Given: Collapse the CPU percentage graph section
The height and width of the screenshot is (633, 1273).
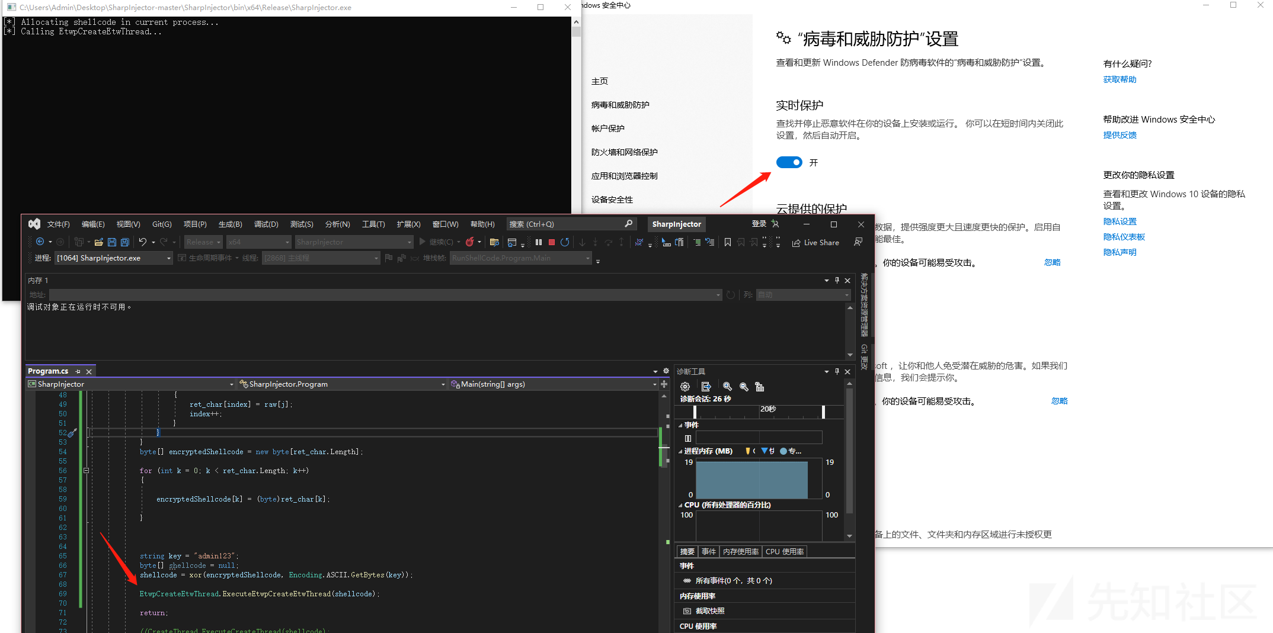Looking at the screenshot, I should point(680,505).
